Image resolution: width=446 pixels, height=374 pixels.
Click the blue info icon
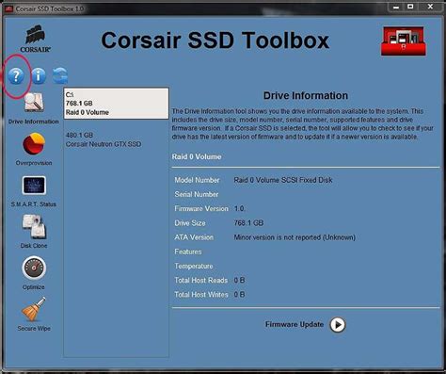pyautogui.click(x=39, y=76)
